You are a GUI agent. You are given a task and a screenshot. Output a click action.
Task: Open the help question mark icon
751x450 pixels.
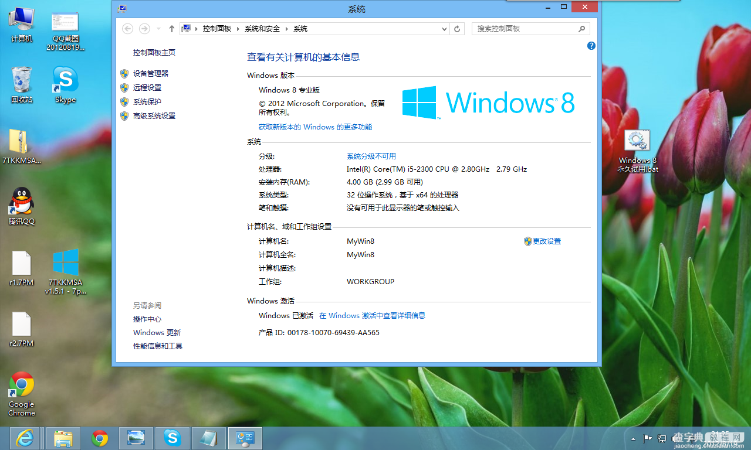591,46
